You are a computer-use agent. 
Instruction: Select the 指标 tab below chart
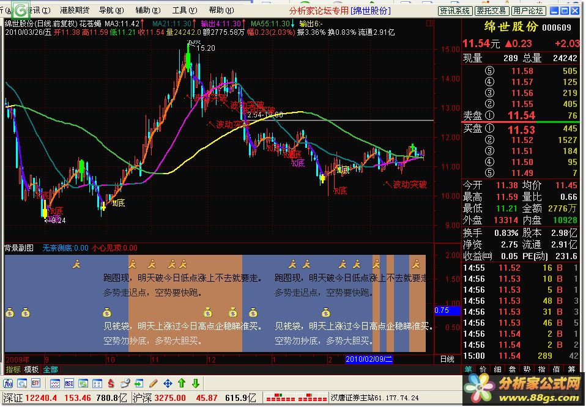(x=13, y=370)
